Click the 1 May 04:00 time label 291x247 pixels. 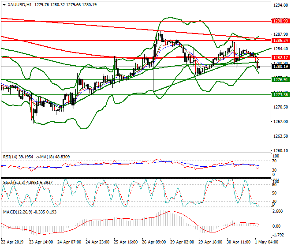click(x=266, y=242)
